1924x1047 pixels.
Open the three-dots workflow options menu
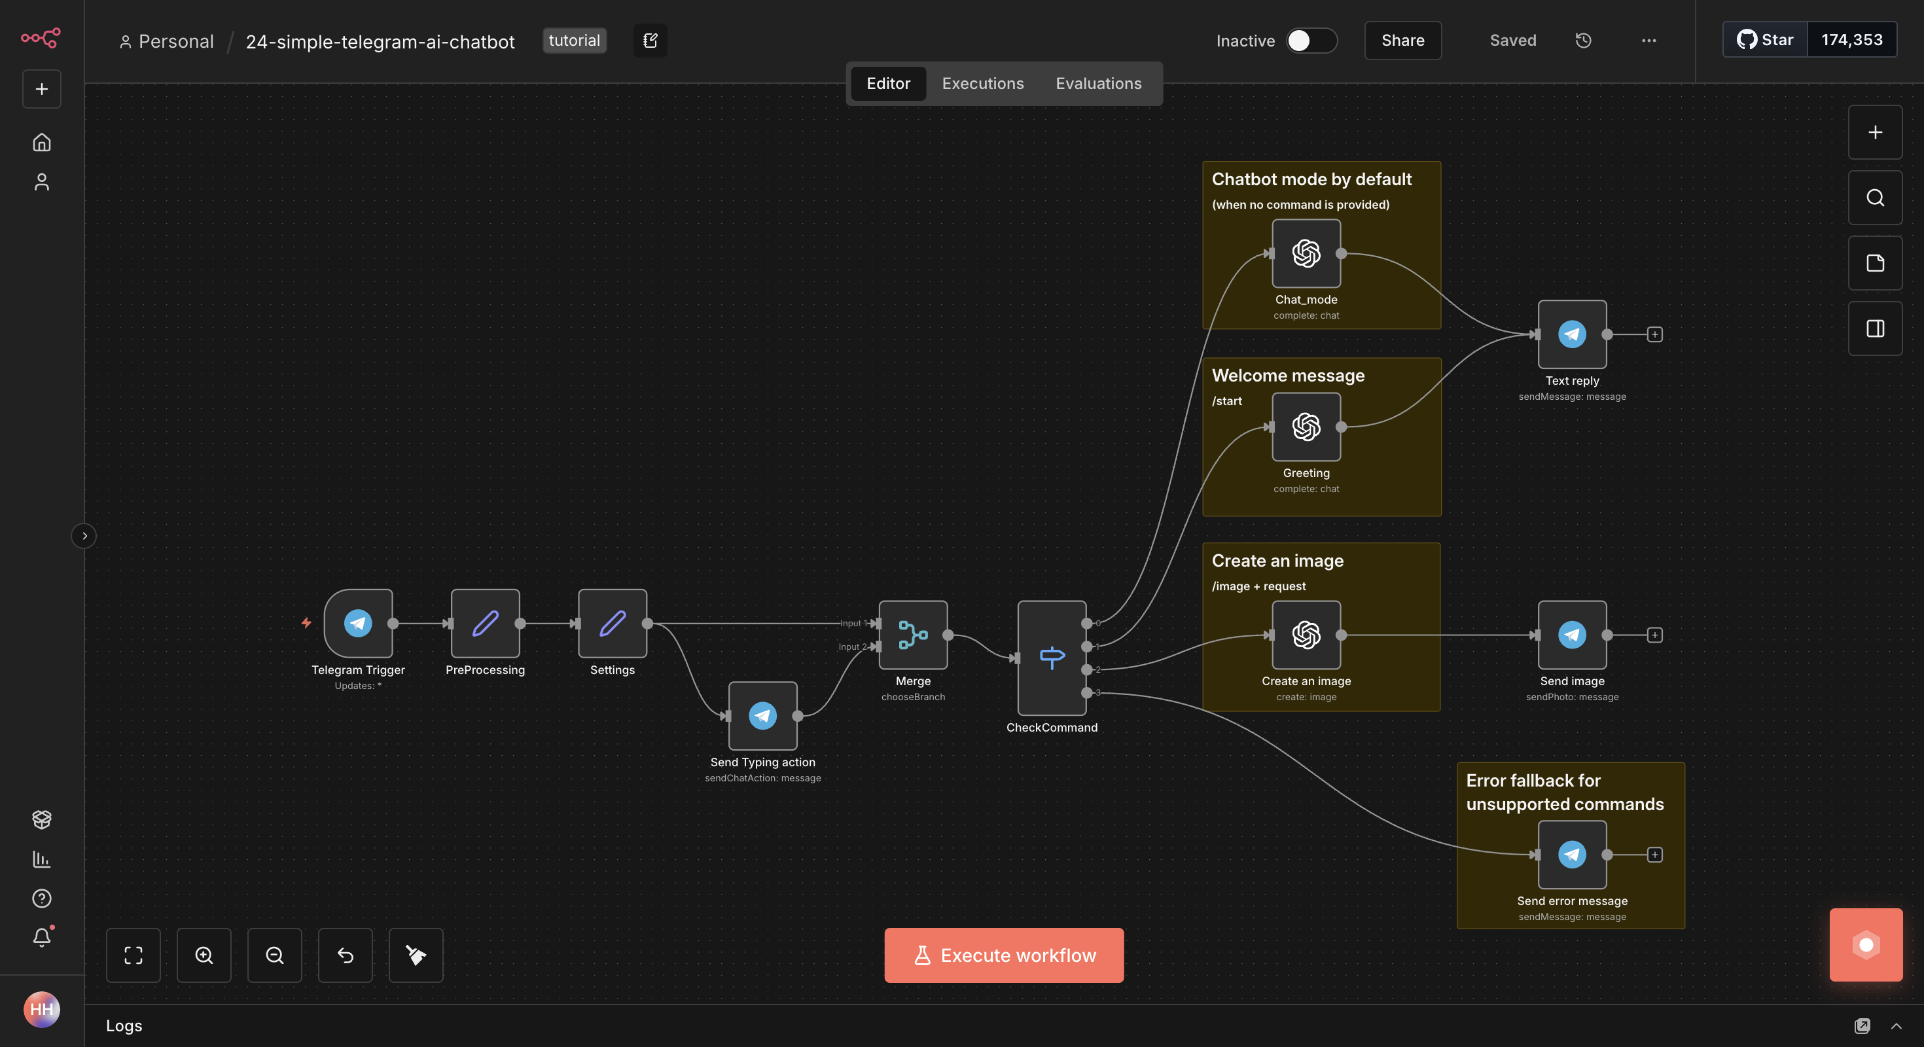point(1648,41)
